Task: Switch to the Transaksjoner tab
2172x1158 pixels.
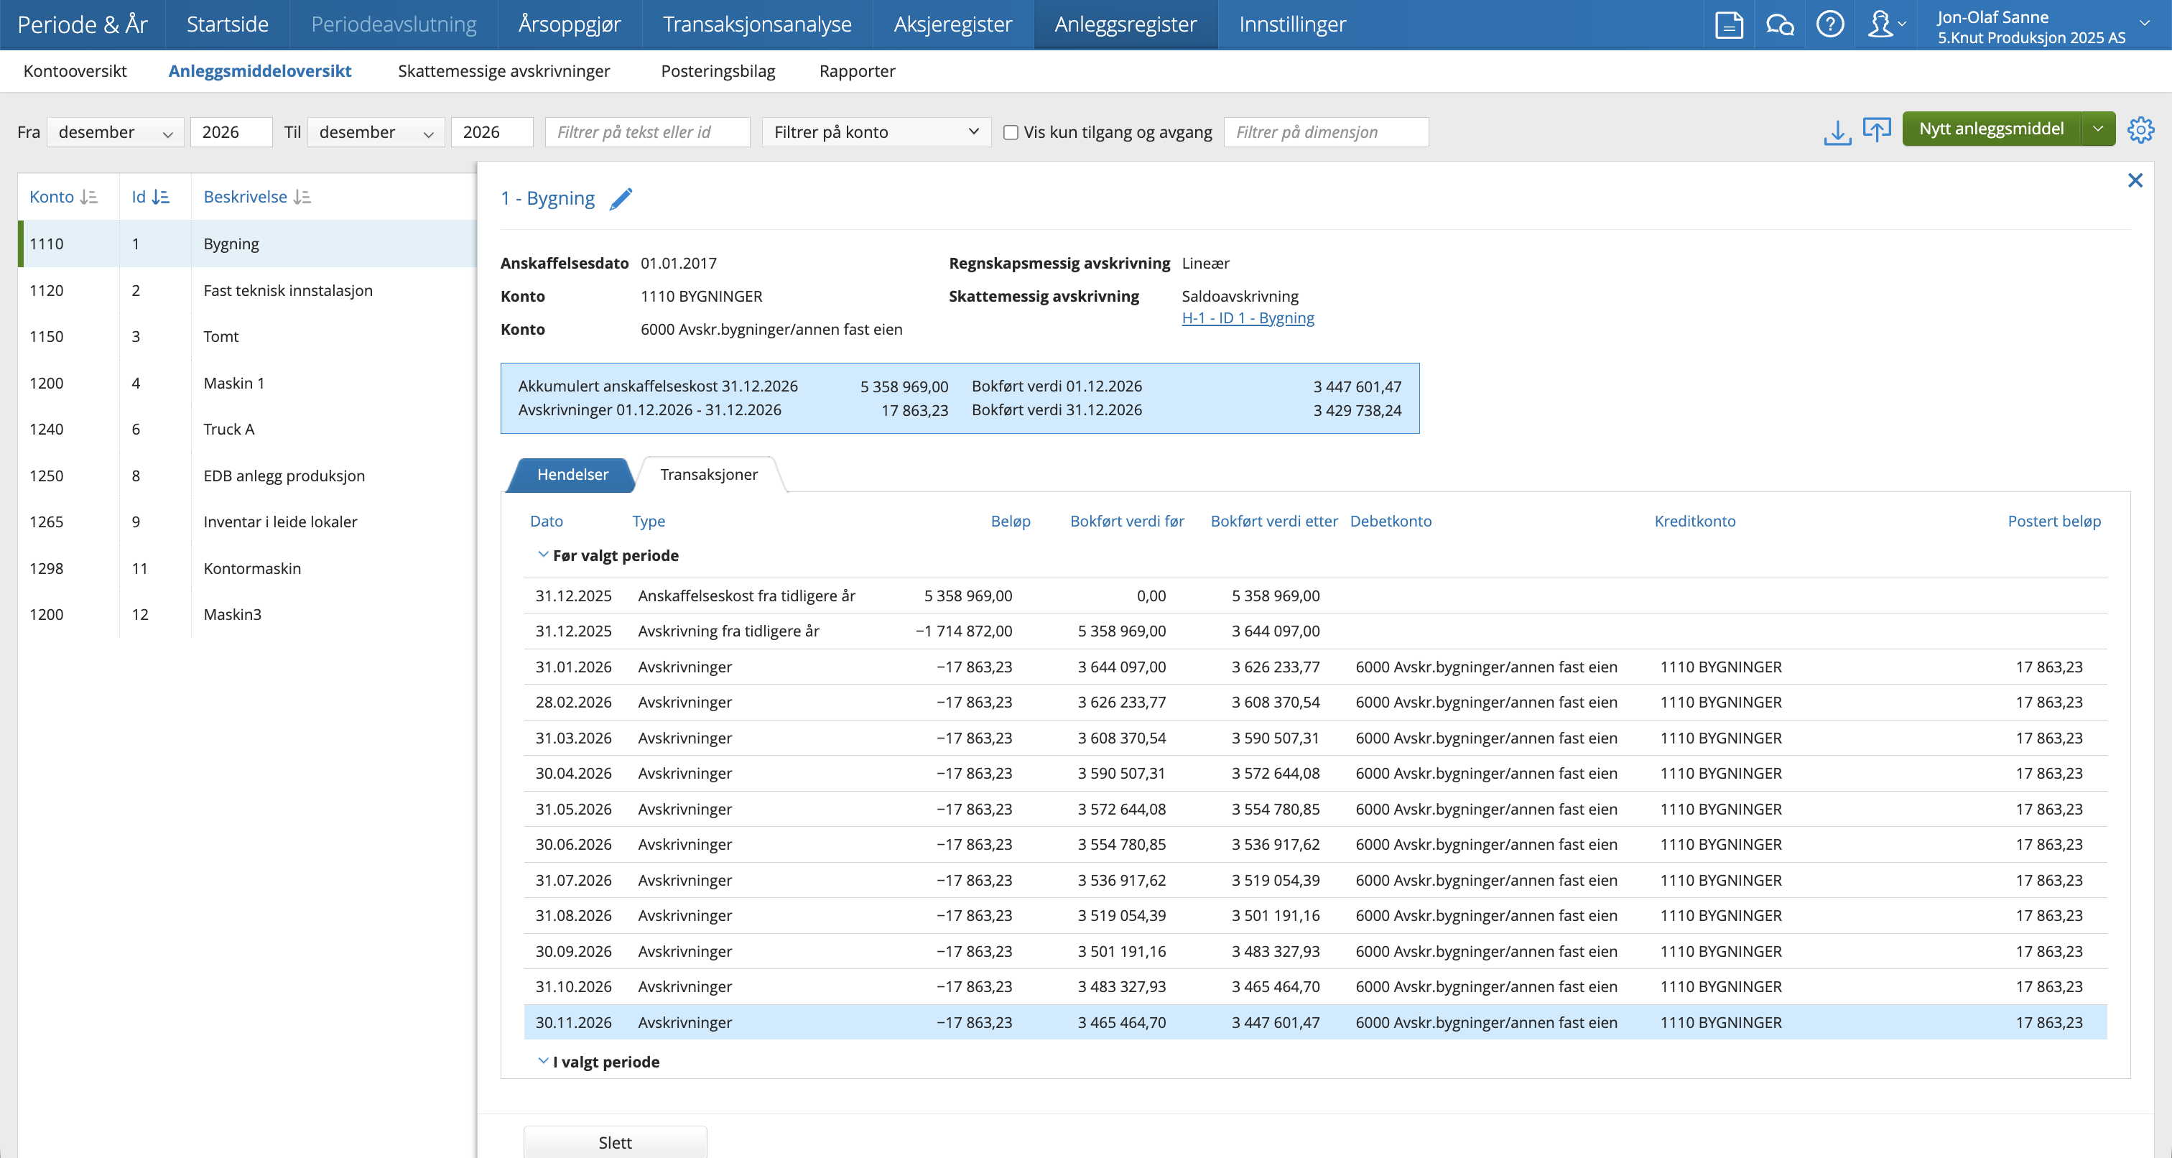Action: (x=708, y=475)
